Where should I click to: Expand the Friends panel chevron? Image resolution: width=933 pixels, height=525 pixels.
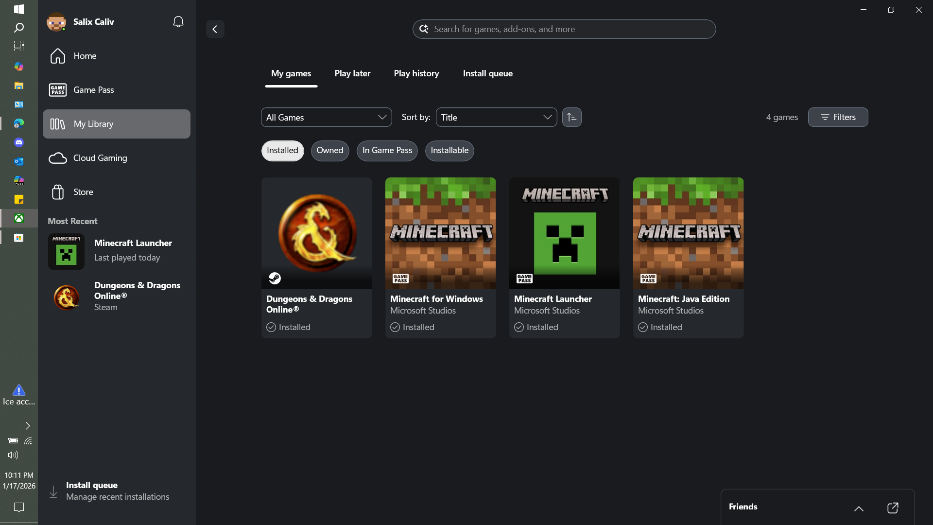(859, 508)
